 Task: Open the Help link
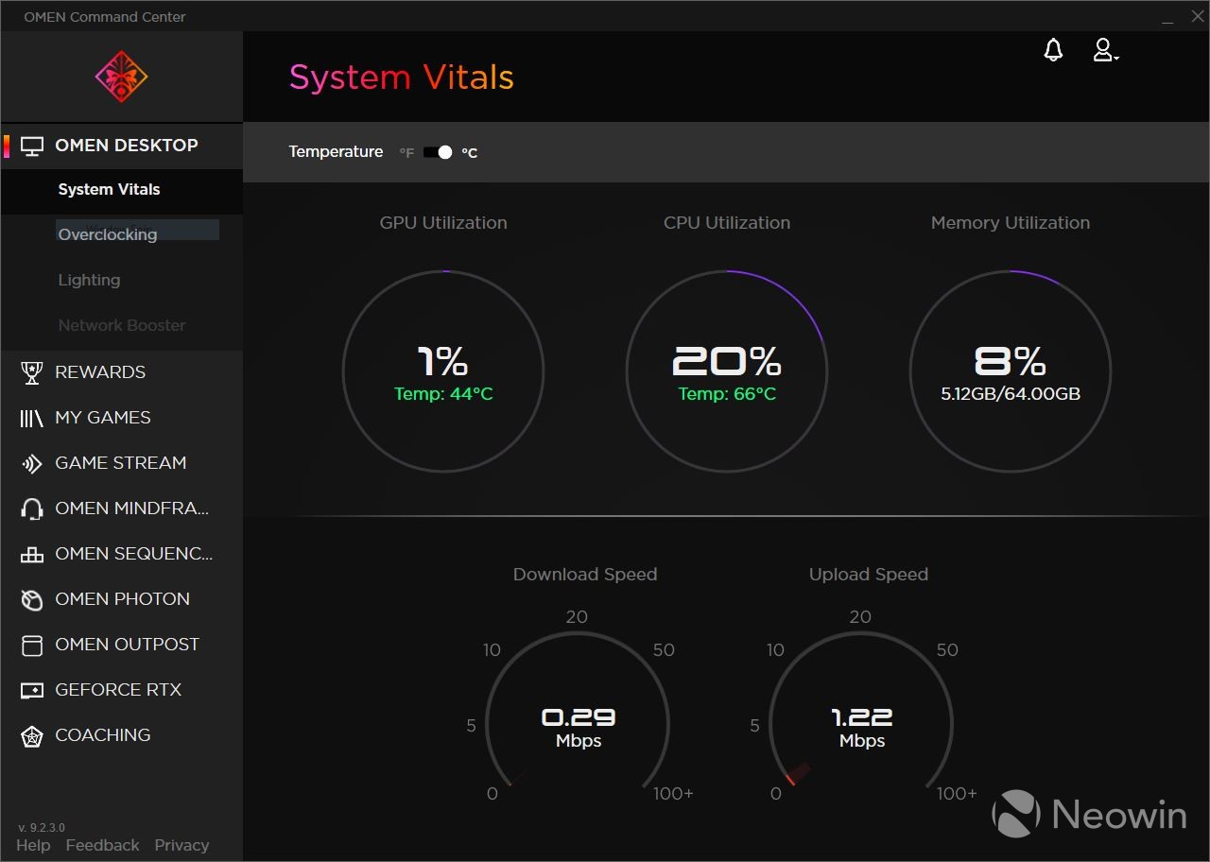point(33,845)
